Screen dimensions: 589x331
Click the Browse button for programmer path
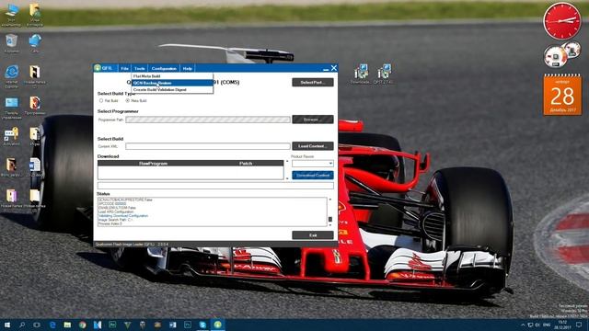(313, 120)
